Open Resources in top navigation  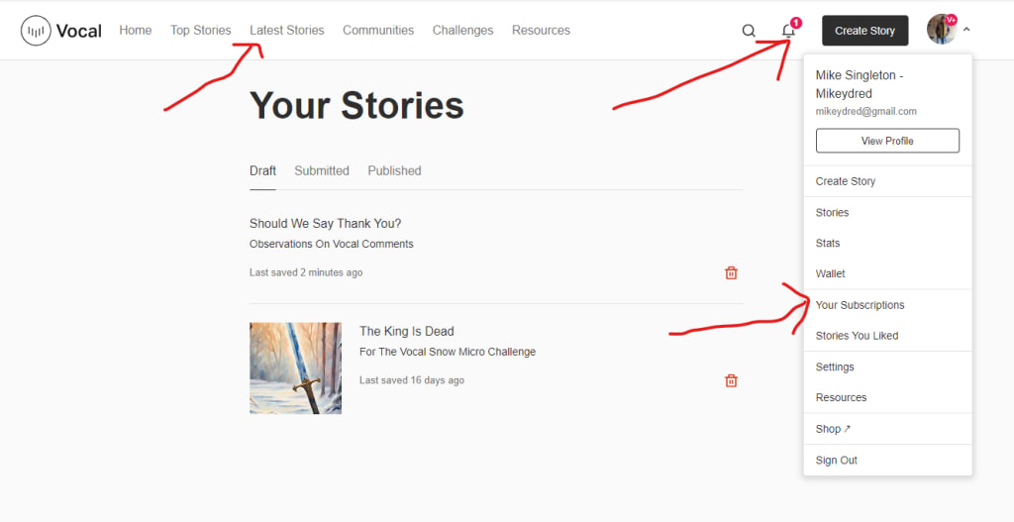coord(542,30)
